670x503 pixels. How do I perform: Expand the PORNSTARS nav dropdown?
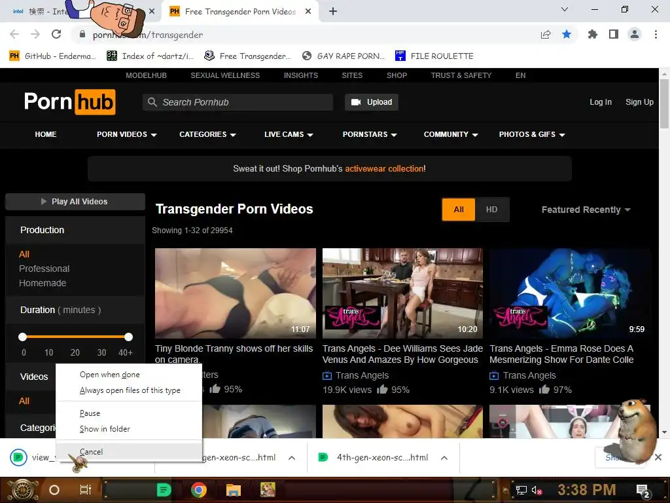click(x=370, y=134)
